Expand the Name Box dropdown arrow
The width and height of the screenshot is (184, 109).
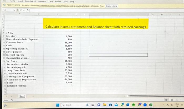tap(15, 10)
